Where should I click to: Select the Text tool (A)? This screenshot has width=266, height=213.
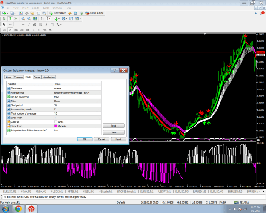46,24
